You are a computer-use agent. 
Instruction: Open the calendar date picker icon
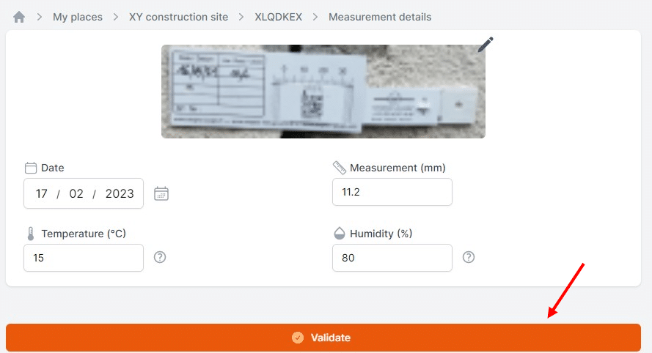[161, 193]
